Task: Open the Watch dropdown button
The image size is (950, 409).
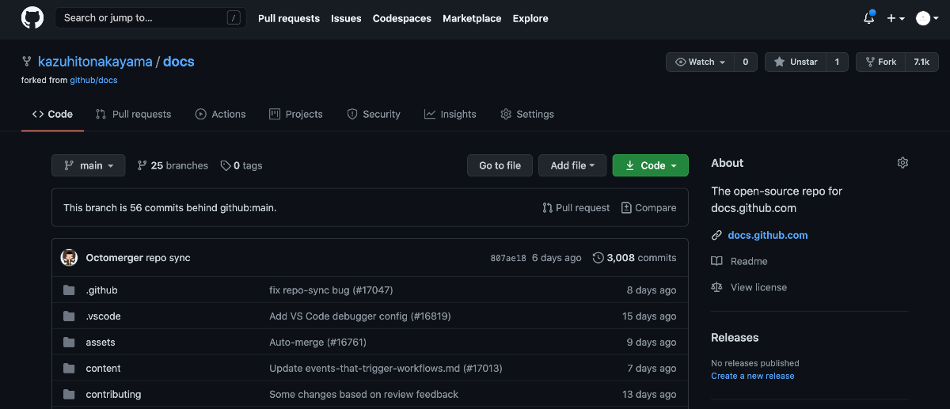Action: tap(700, 62)
